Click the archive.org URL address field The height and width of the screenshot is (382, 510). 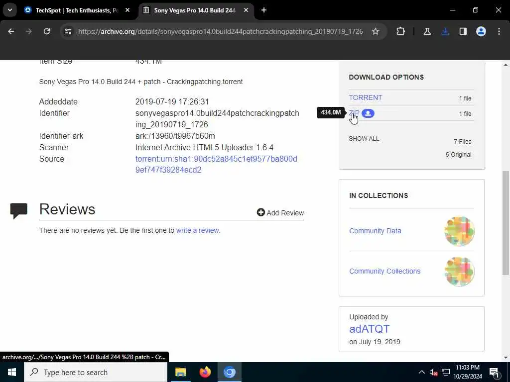(221, 31)
